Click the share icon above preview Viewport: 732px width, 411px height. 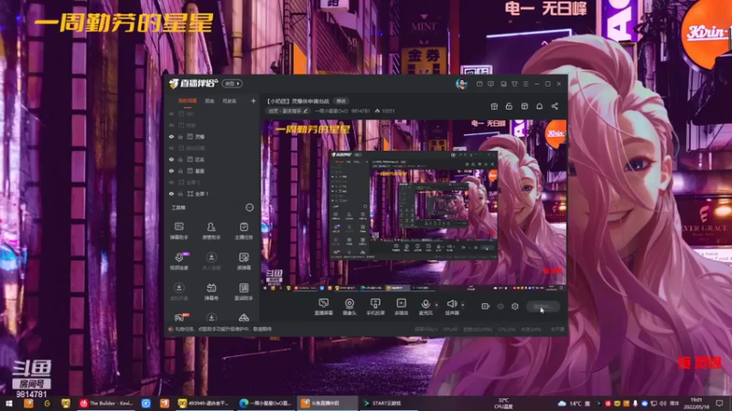(x=554, y=106)
